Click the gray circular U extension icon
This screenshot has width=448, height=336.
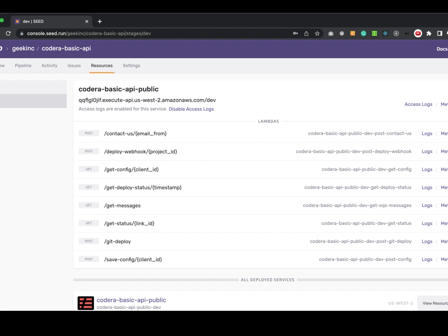342,34
